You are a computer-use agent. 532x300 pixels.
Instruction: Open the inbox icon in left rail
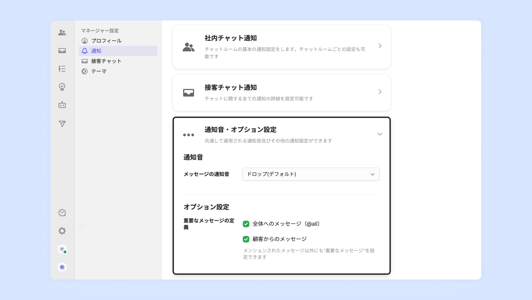62,51
